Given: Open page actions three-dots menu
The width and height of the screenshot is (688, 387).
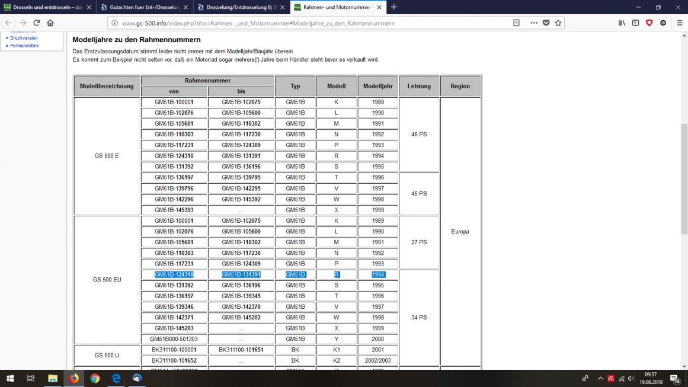Looking at the screenshot, I should 533,23.
